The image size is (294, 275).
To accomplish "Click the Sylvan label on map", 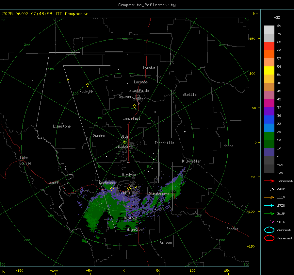I will click(125, 96).
